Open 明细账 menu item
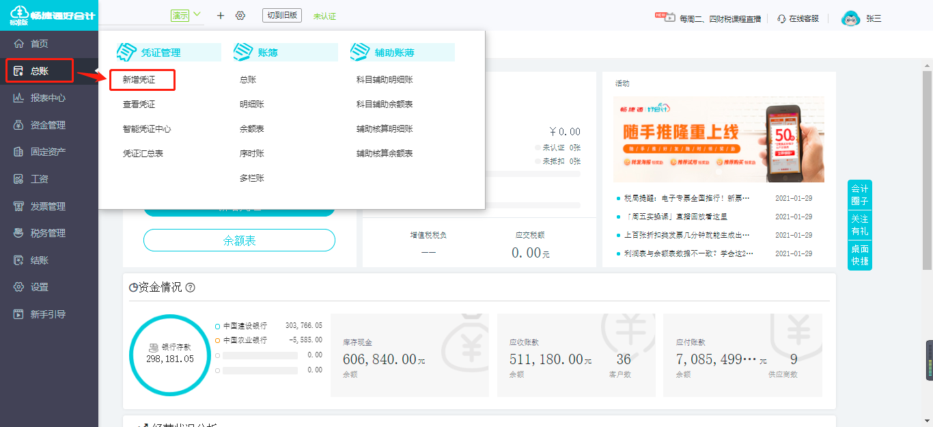 click(x=252, y=105)
